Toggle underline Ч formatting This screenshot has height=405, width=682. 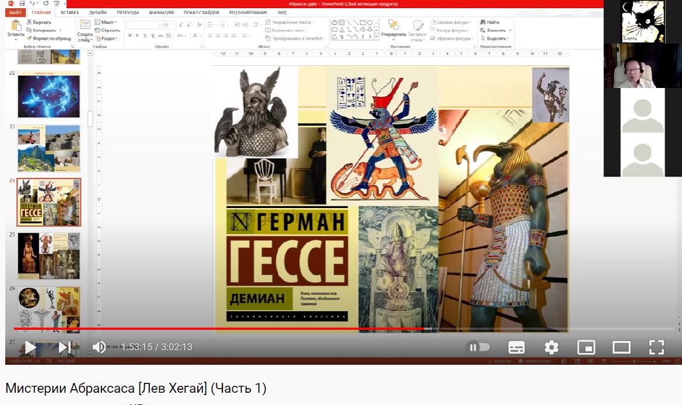pos(145,36)
